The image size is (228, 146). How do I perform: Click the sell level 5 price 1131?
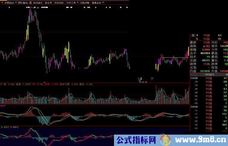207,39
